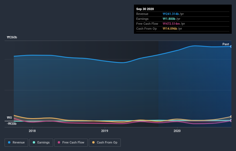Click the -₩20b y-axis label

click(x=11, y=124)
